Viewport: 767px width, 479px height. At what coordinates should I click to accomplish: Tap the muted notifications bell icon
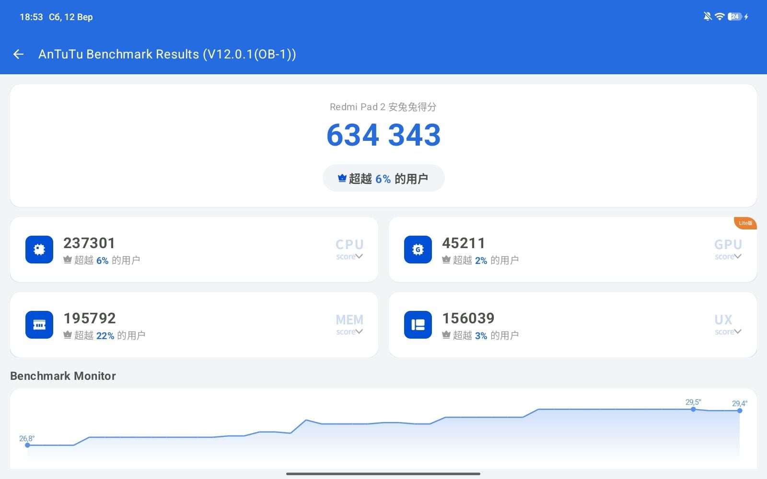coord(707,17)
